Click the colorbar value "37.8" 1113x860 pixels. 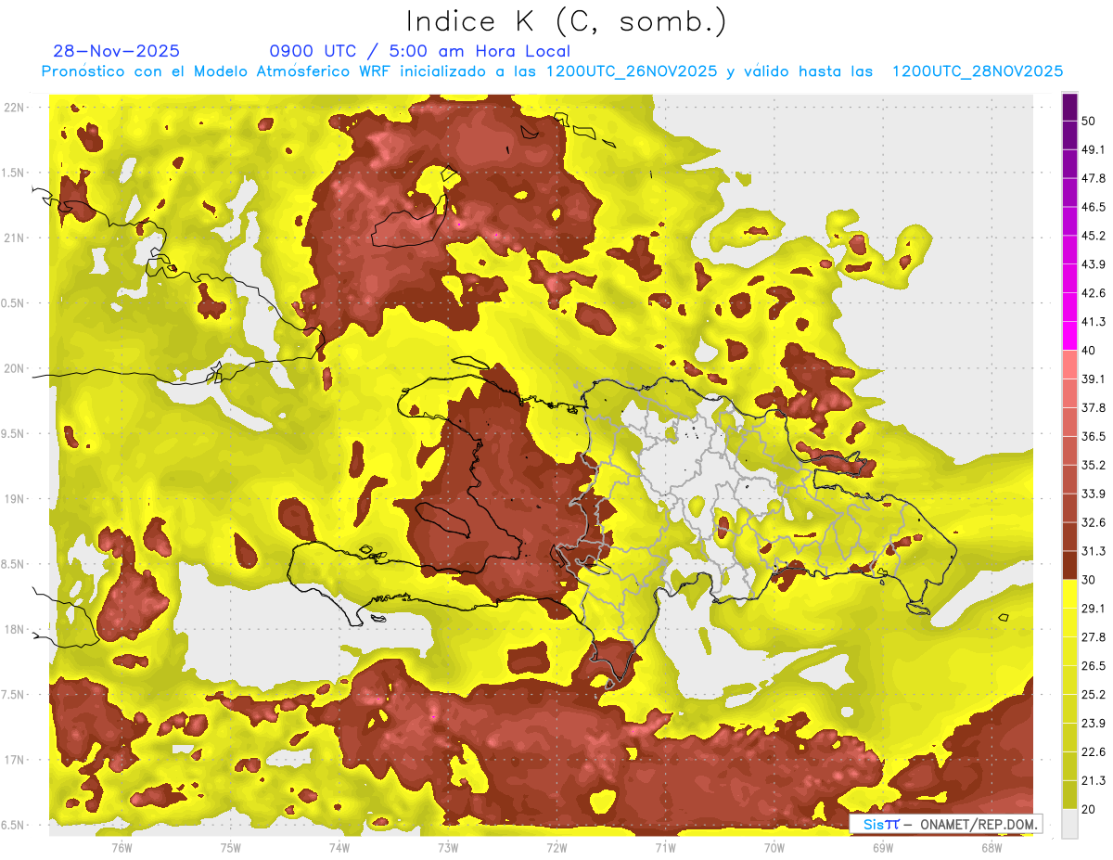point(1094,407)
